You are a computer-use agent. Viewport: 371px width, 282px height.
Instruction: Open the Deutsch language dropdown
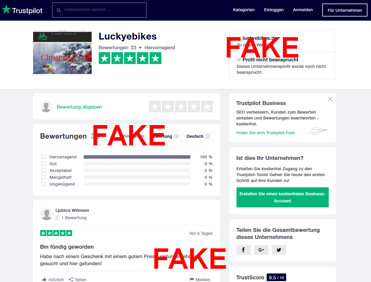[198, 136]
